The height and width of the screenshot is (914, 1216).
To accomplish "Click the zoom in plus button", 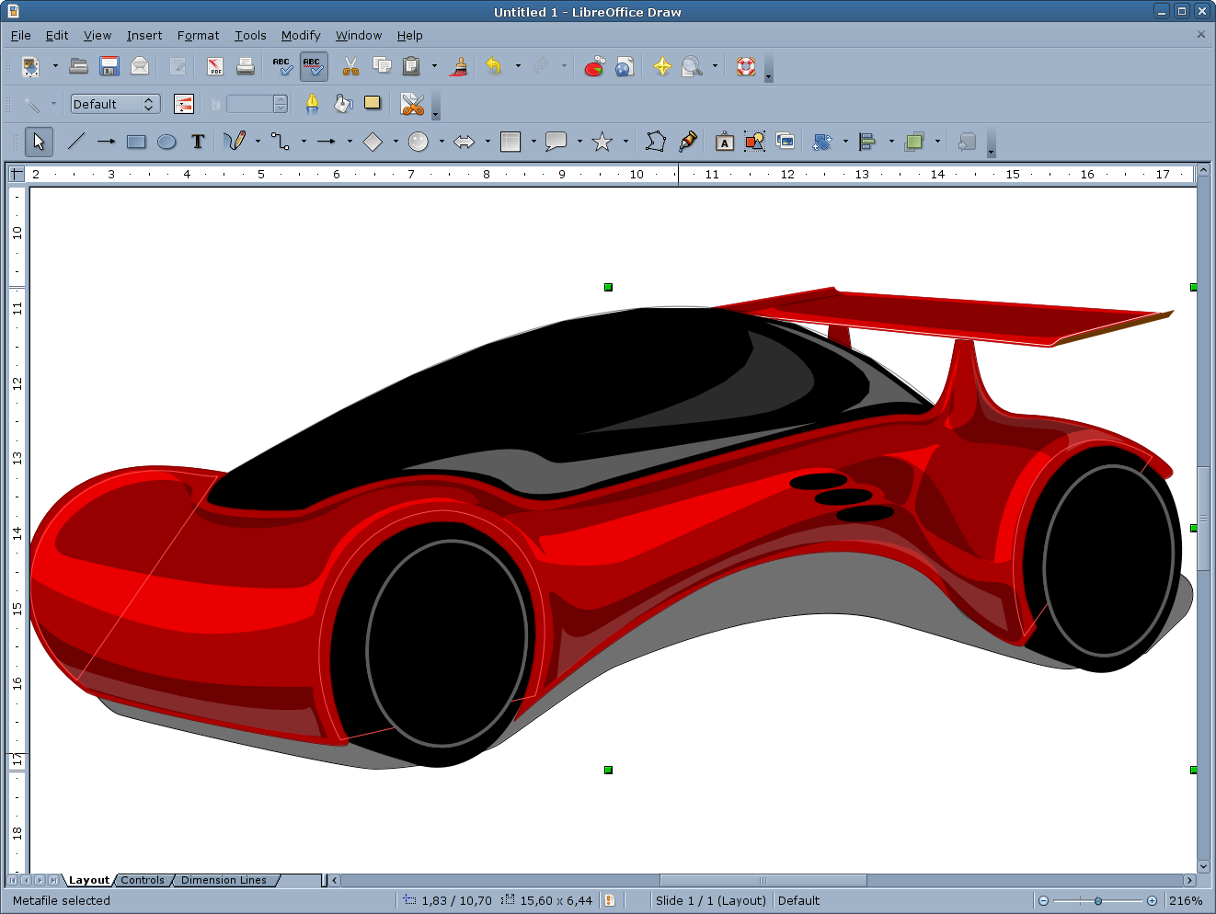I will [1152, 901].
